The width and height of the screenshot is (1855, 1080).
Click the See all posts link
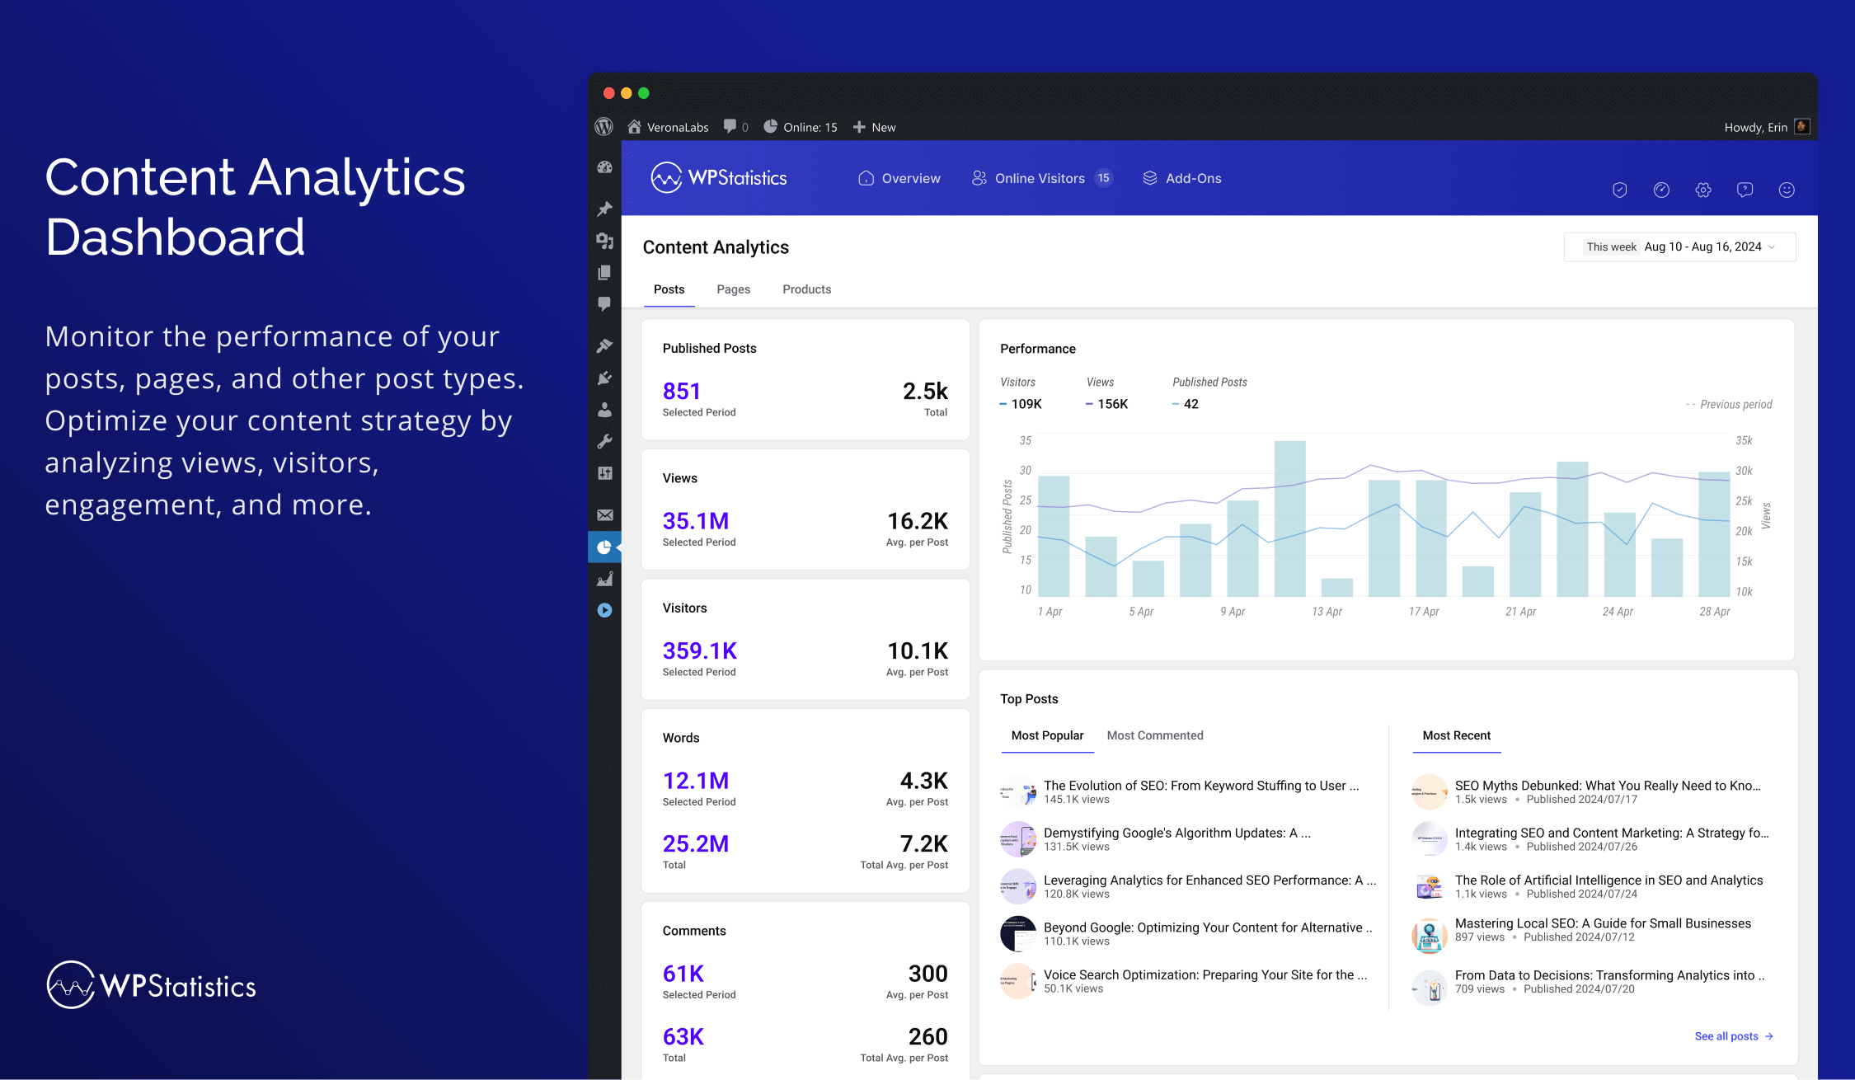(1733, 1036)
